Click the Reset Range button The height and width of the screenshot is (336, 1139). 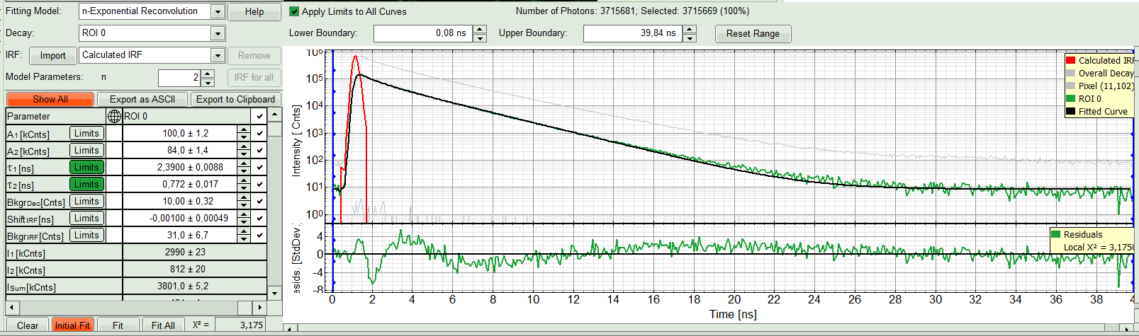pyautogui.click(x=752, y=33)
